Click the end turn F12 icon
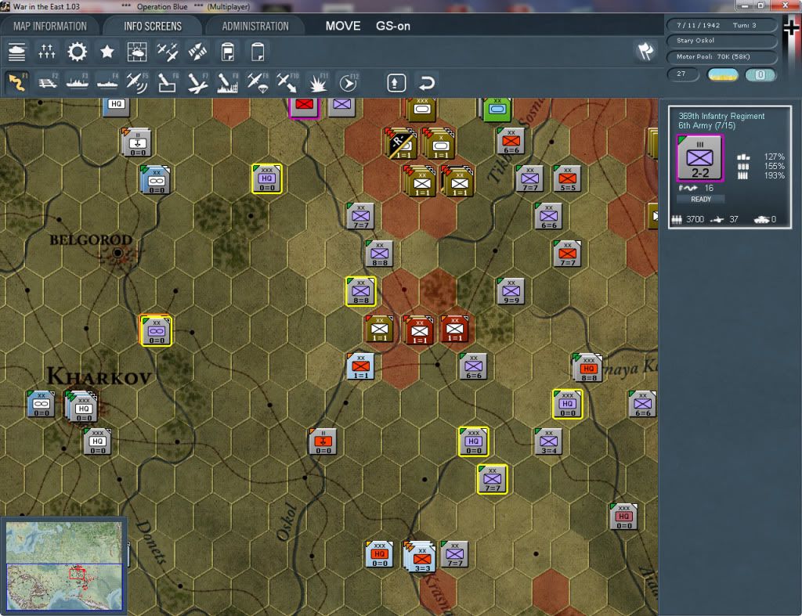 [349, 82]
